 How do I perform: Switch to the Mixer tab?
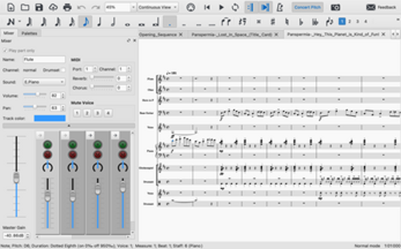(9, 33)
